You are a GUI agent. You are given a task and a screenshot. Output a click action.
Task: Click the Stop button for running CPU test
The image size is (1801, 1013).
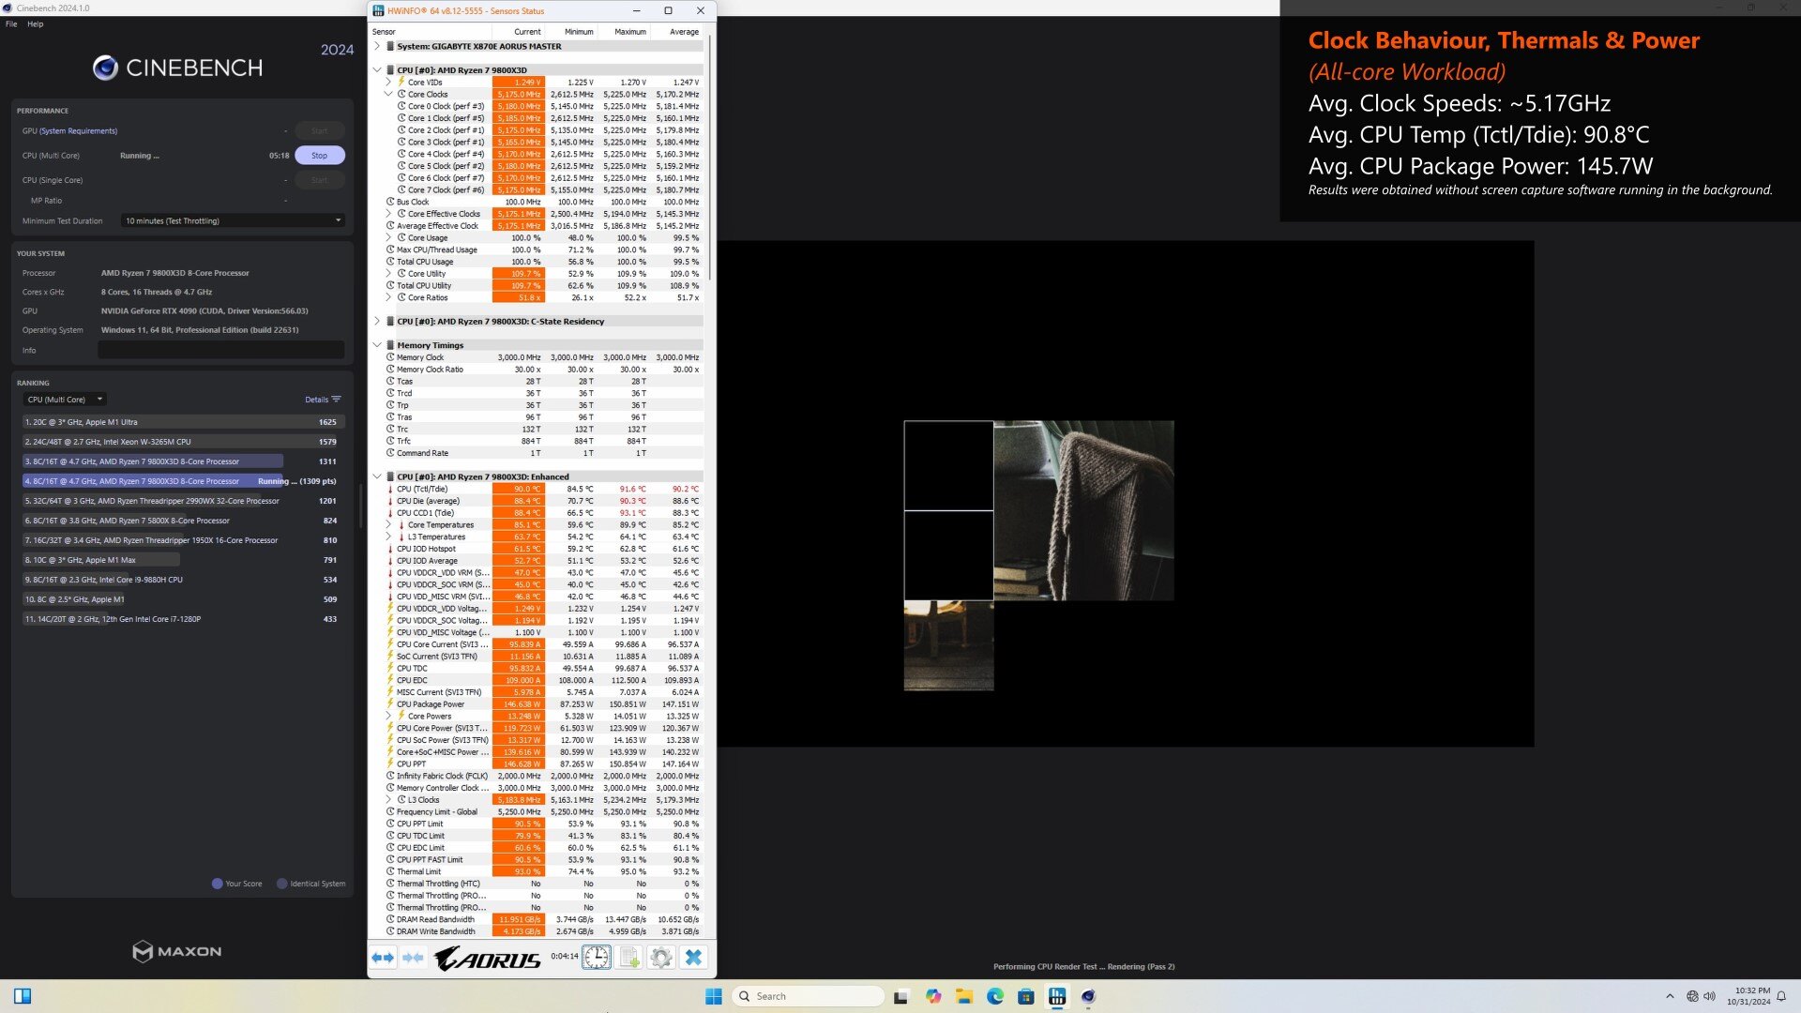[319, 155]
